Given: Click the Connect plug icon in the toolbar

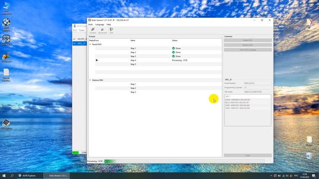Looking at the screenshot, I should pyautogui.click(x=93, y=29).
